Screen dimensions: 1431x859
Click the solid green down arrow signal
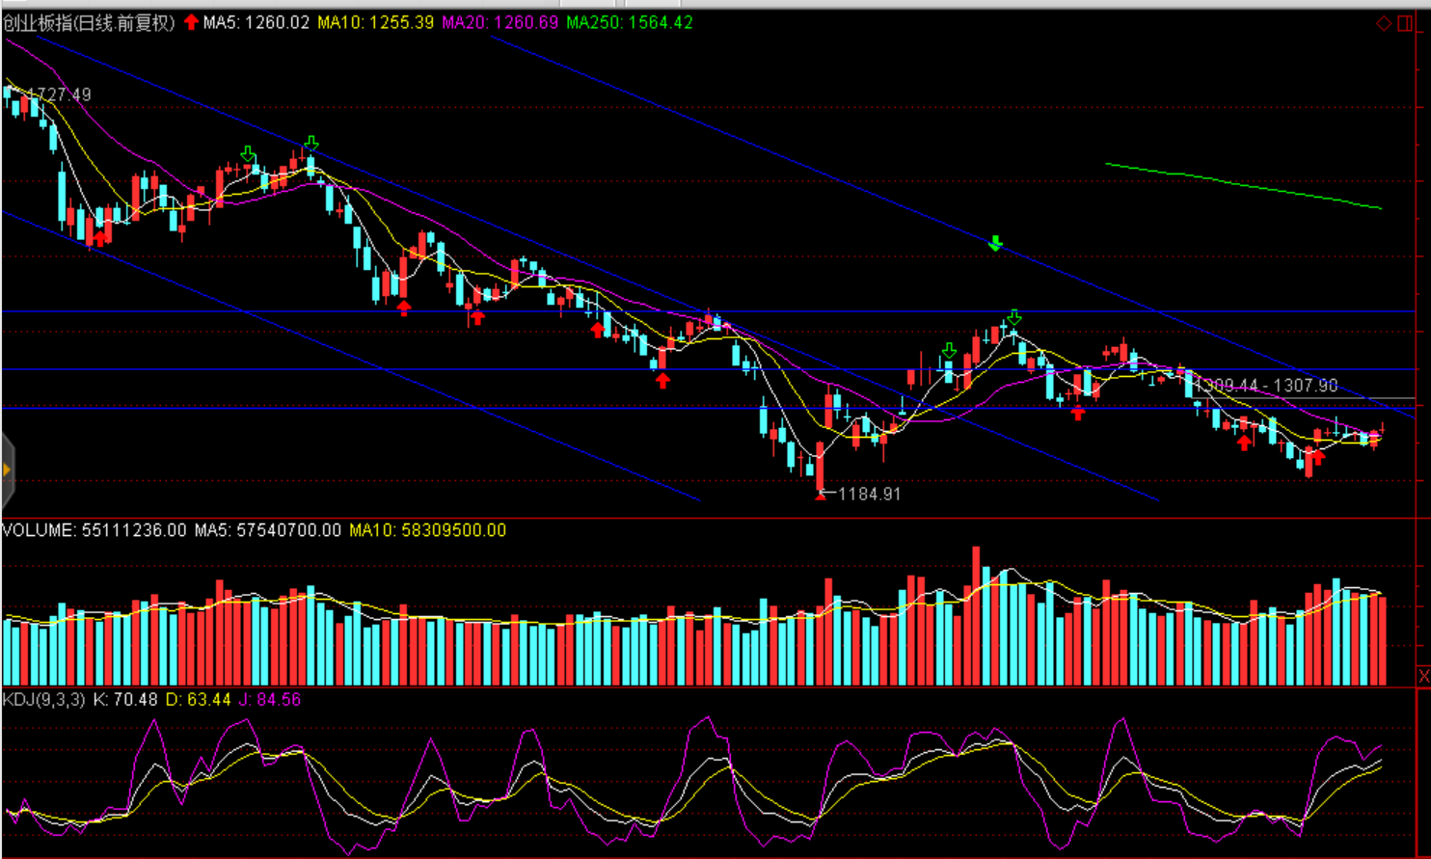click(x=995, y=244)
